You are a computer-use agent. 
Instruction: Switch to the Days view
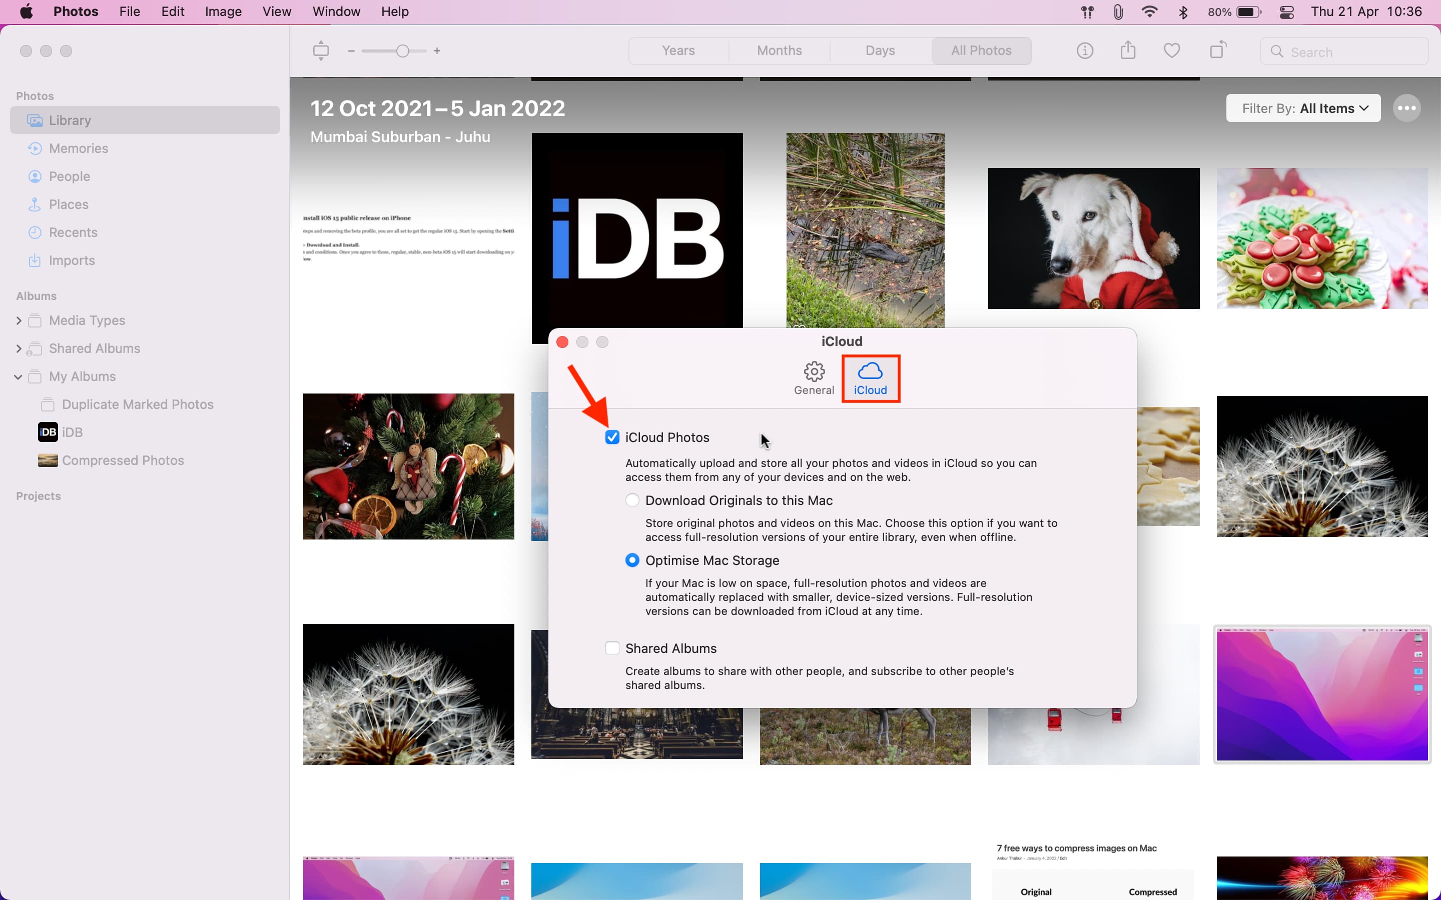pos(880,50)
